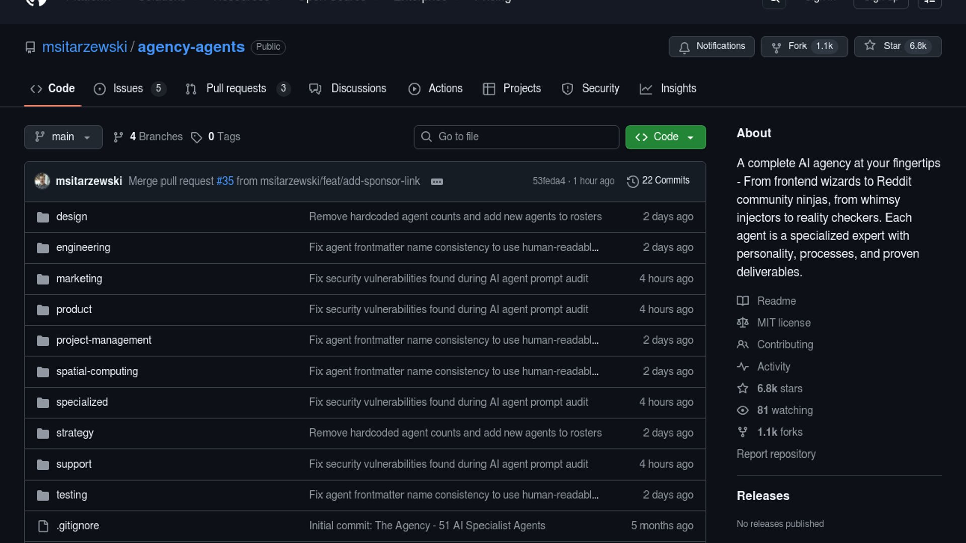Click the Fork repository icon

tap(776, 47)
